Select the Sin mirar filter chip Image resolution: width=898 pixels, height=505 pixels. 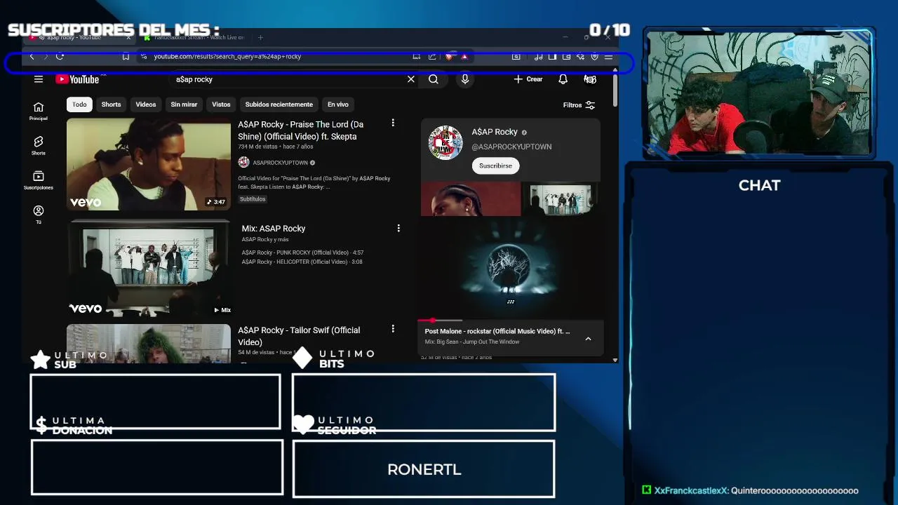coord(184,105)
